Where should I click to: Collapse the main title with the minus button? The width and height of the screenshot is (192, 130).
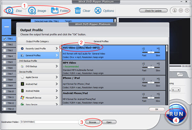click(7, 27)
